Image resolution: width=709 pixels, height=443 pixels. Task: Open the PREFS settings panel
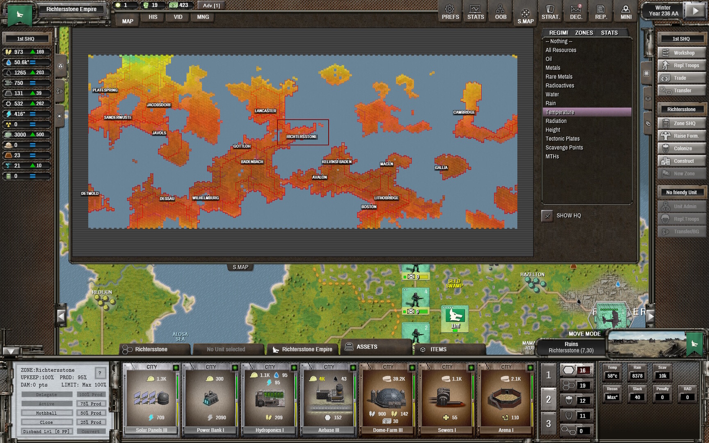[450, 11]
